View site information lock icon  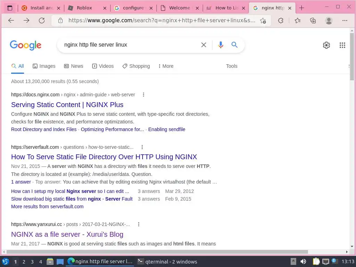(x=60, y=21)
